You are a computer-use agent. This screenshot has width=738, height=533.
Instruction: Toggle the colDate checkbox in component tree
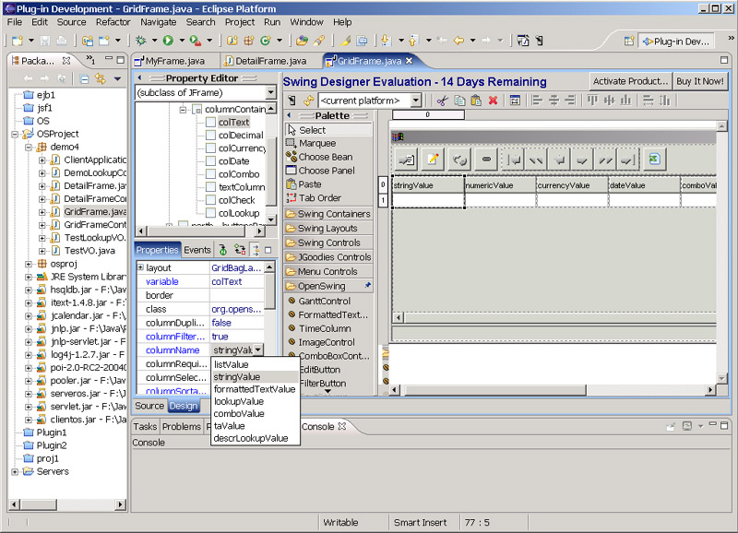tap(211, 160)
